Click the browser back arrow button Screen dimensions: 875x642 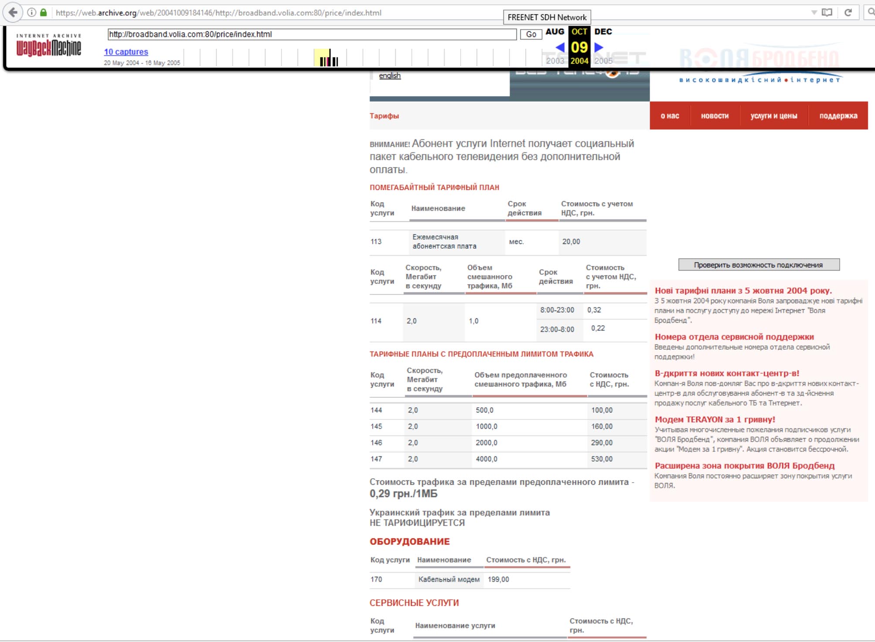[x=13, y=13]
